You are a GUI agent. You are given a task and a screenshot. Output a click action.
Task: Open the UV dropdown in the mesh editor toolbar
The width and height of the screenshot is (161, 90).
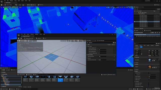pos(45,38)
